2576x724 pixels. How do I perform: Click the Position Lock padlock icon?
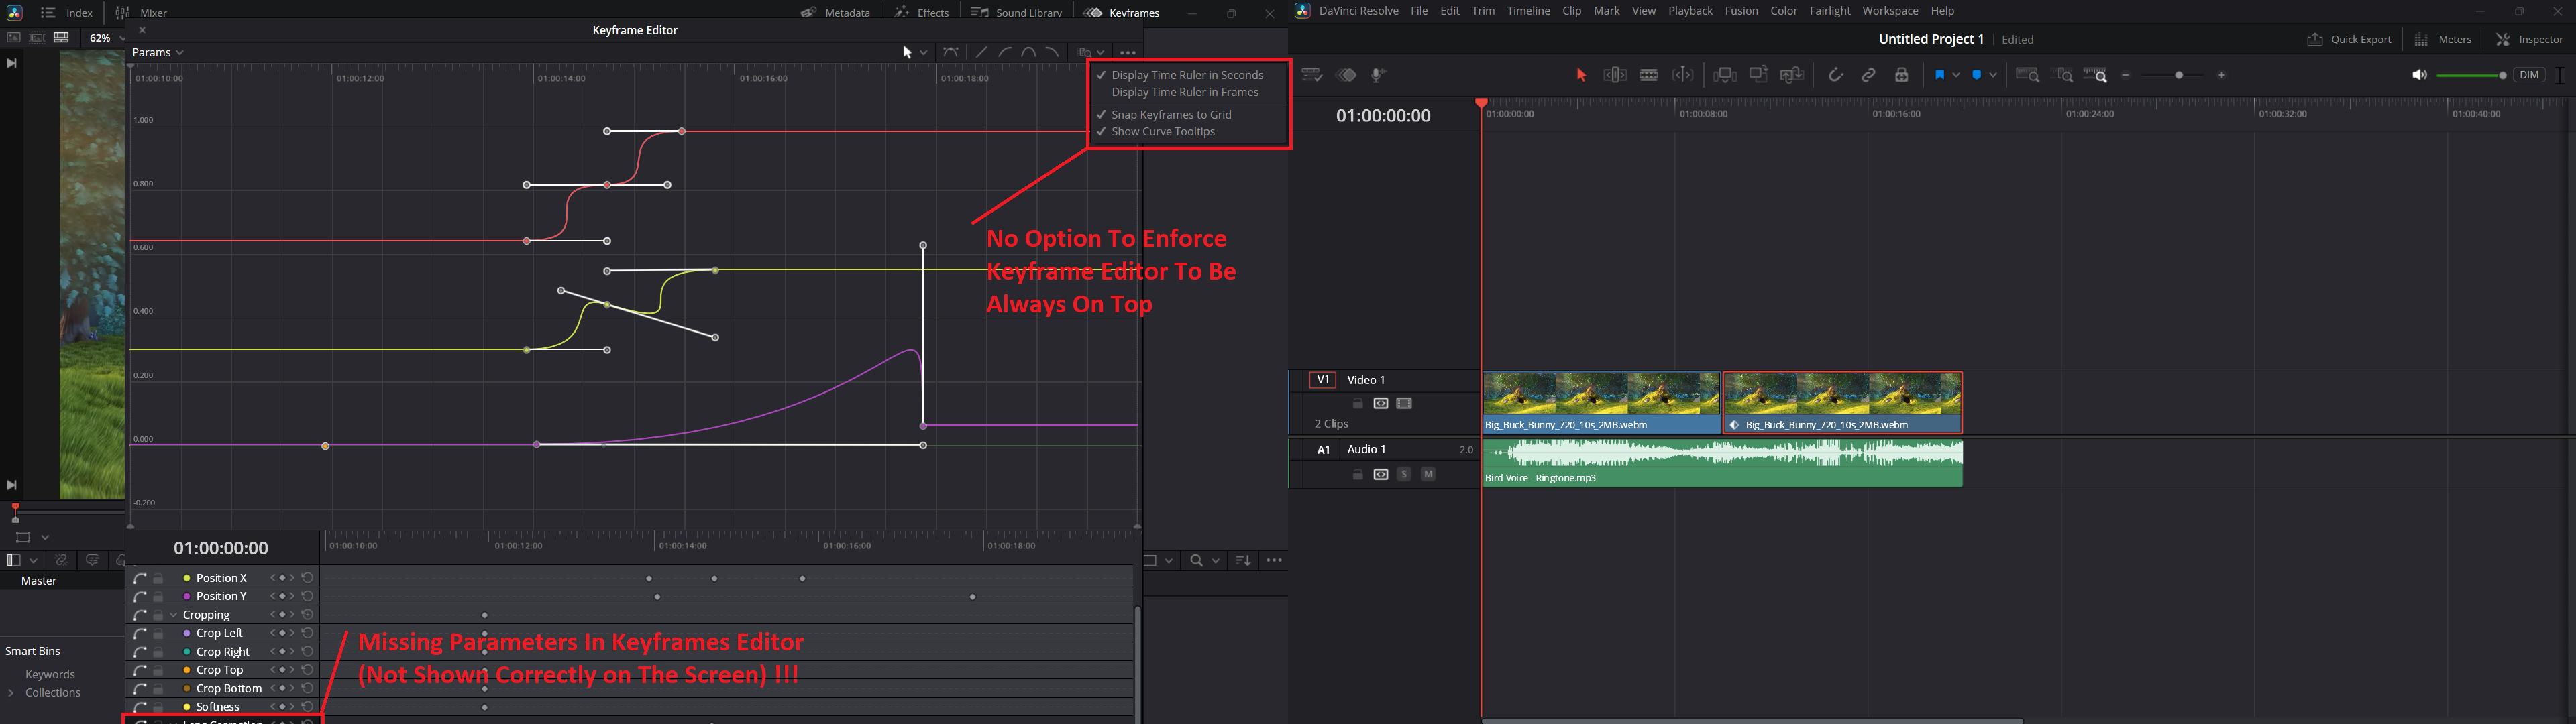click(x=1901, y=75)
